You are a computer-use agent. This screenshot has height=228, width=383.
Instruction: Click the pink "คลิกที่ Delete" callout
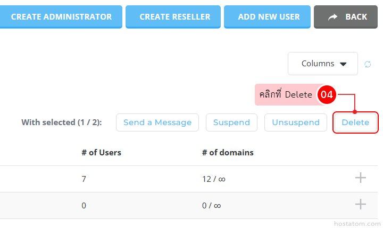[286, 95]
